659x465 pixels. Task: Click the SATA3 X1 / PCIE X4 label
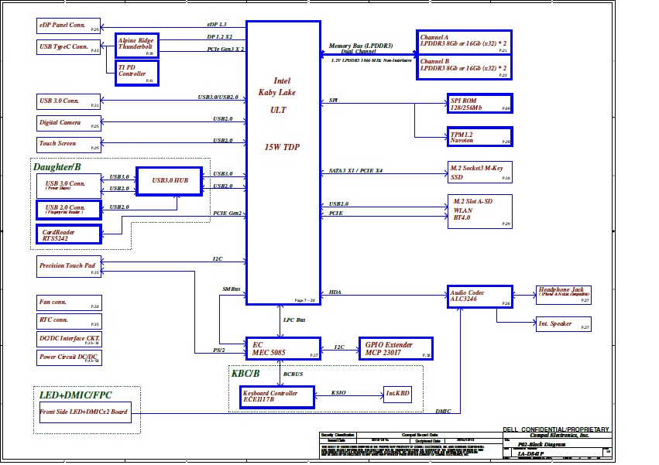coord(355,170)
